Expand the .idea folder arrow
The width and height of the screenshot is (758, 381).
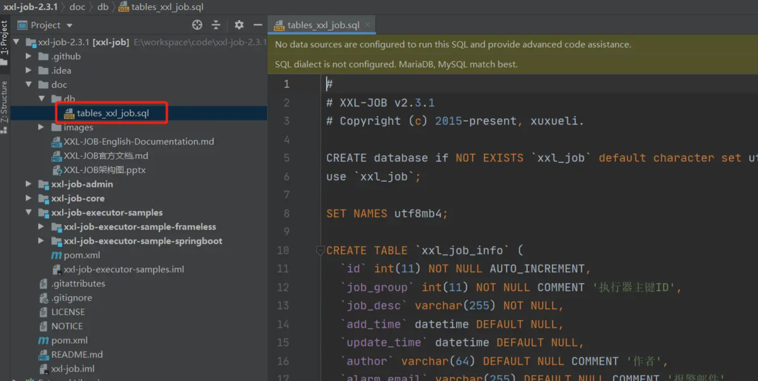point(28,70)
